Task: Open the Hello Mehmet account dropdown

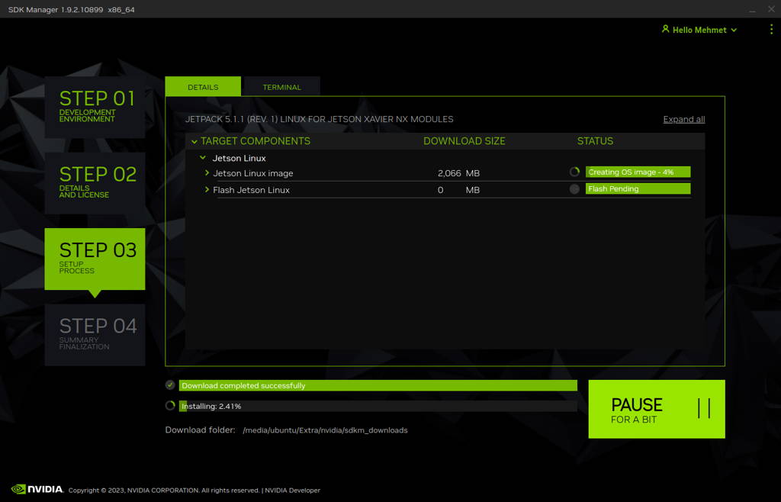Action: coord(699,30)
